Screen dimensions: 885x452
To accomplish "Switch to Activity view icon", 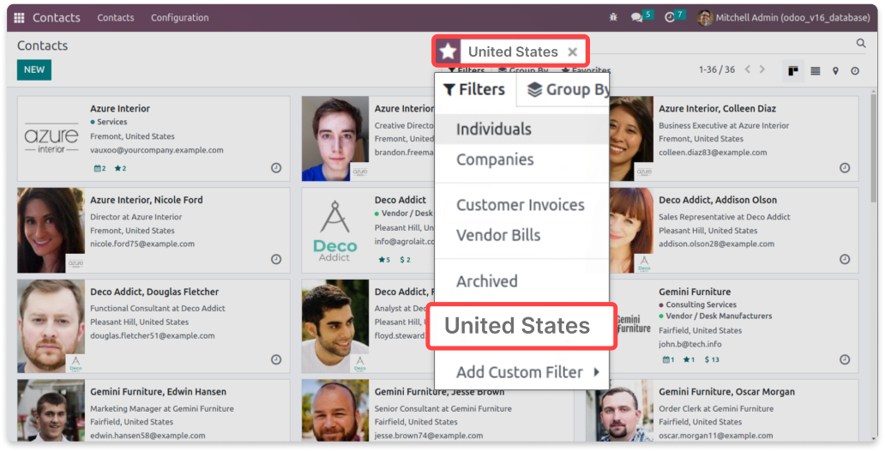I will coord(855,70).
